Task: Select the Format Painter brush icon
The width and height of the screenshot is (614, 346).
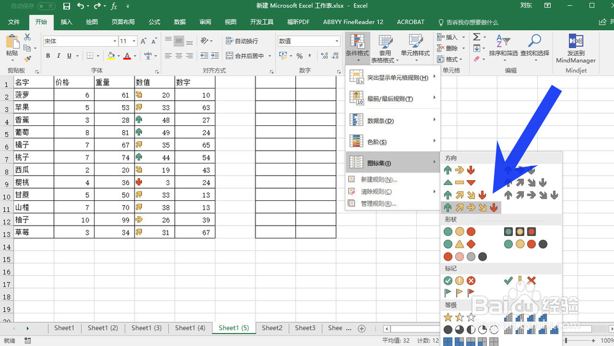Action: coord(27,59)
